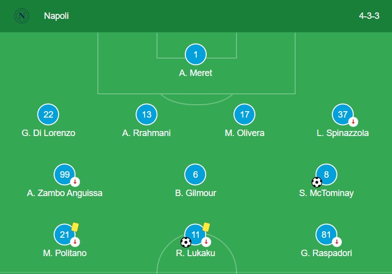Click the Napoli team name
The image size is (392, 274).
(56, 16)
